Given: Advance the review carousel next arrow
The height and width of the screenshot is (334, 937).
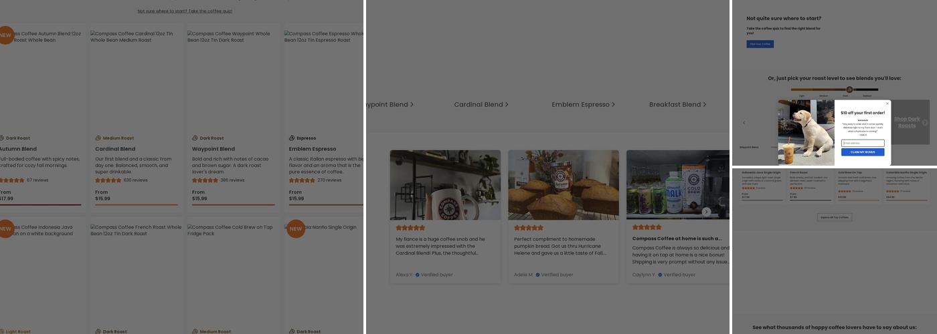Looking at the screenshot, I should click(706, 212).
